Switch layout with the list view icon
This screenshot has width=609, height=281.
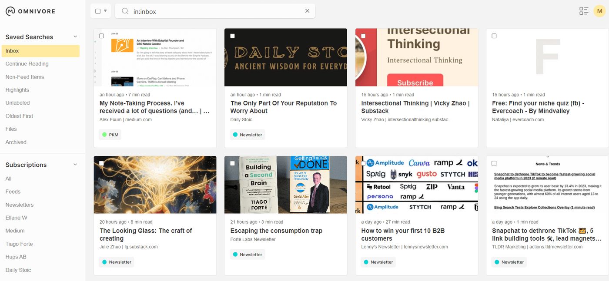(584, 11)
